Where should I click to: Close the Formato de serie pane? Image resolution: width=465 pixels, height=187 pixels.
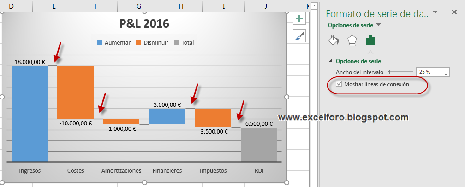pos(454,12)
